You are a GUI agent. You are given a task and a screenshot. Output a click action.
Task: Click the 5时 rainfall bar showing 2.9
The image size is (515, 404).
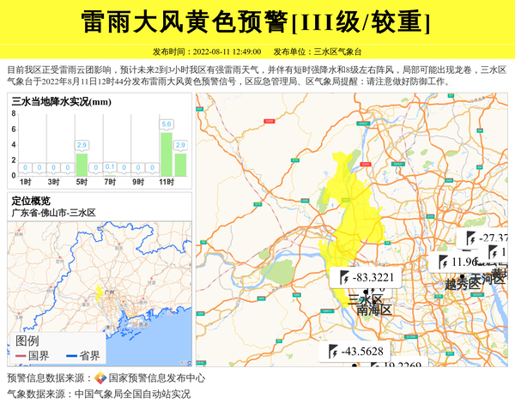click(82, 164)
